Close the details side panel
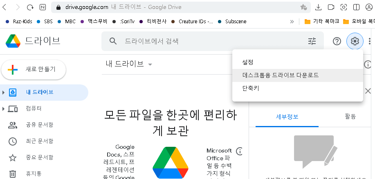This screenshot has width=375, height=179. click(x=368, y=91)
